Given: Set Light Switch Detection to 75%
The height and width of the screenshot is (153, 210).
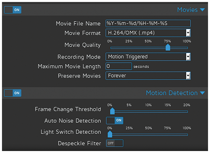Looking at the screenshot, I should pos(168,135).
